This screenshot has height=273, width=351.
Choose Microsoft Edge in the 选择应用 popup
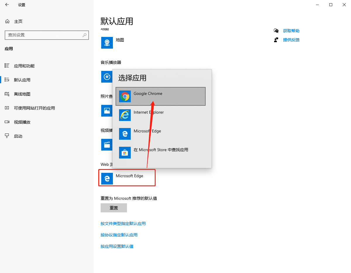[161, 134]
